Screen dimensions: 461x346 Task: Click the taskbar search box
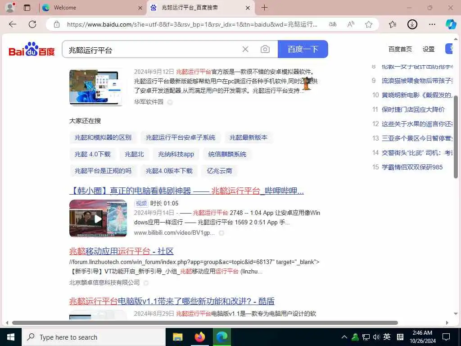click(94, 337)
